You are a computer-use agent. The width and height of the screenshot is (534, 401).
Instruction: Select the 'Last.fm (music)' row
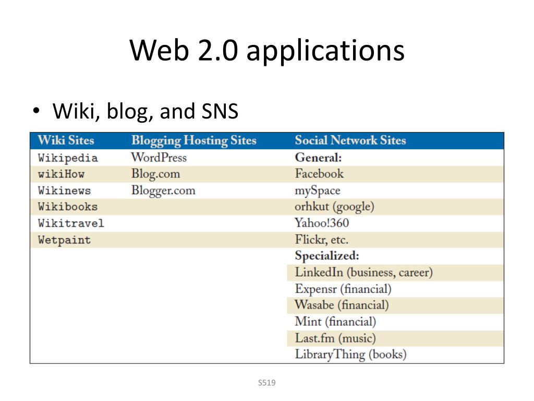tap(335, 338)
